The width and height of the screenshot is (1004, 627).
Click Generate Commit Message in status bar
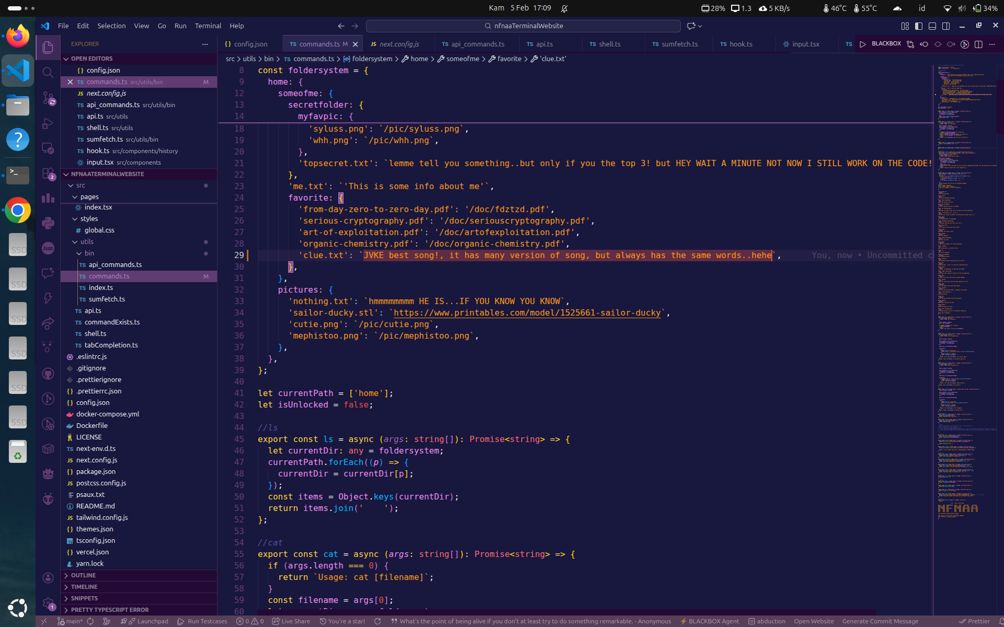click(880, 621)
